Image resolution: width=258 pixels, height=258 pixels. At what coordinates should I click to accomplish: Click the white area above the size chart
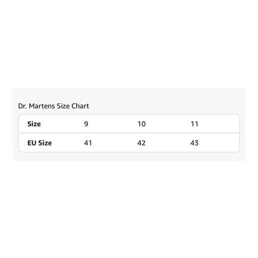coord(129,44)
